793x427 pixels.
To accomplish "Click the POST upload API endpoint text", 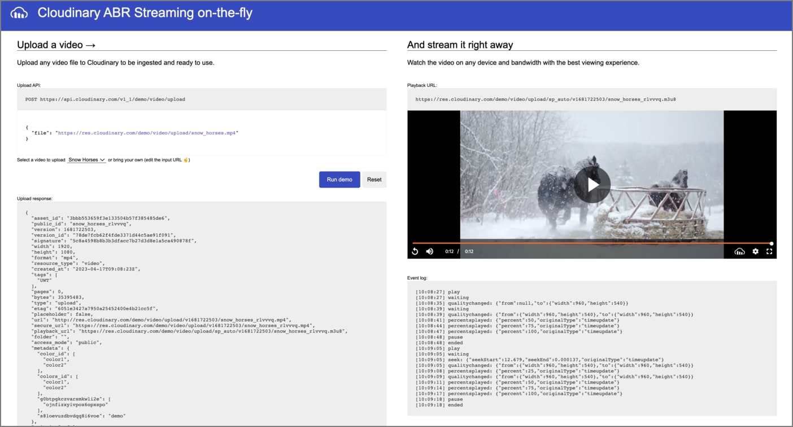I will [x=105, y=99].
